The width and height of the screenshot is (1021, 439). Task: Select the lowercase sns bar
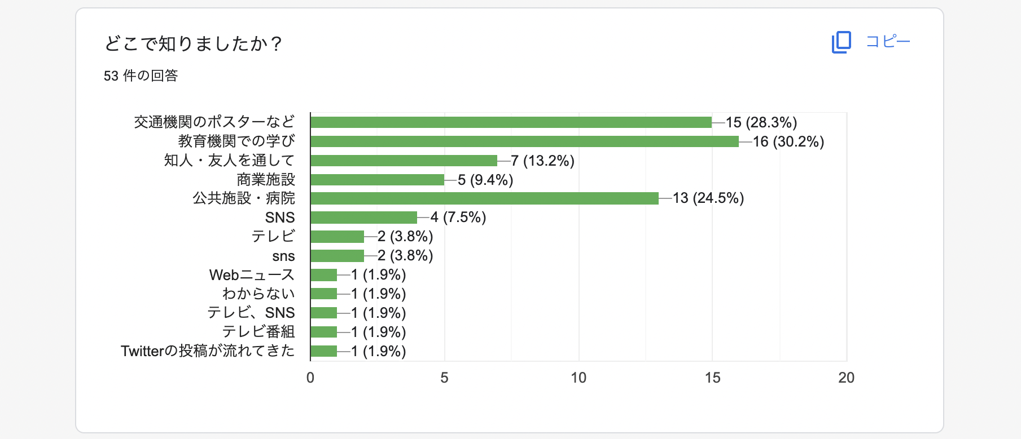337,256
